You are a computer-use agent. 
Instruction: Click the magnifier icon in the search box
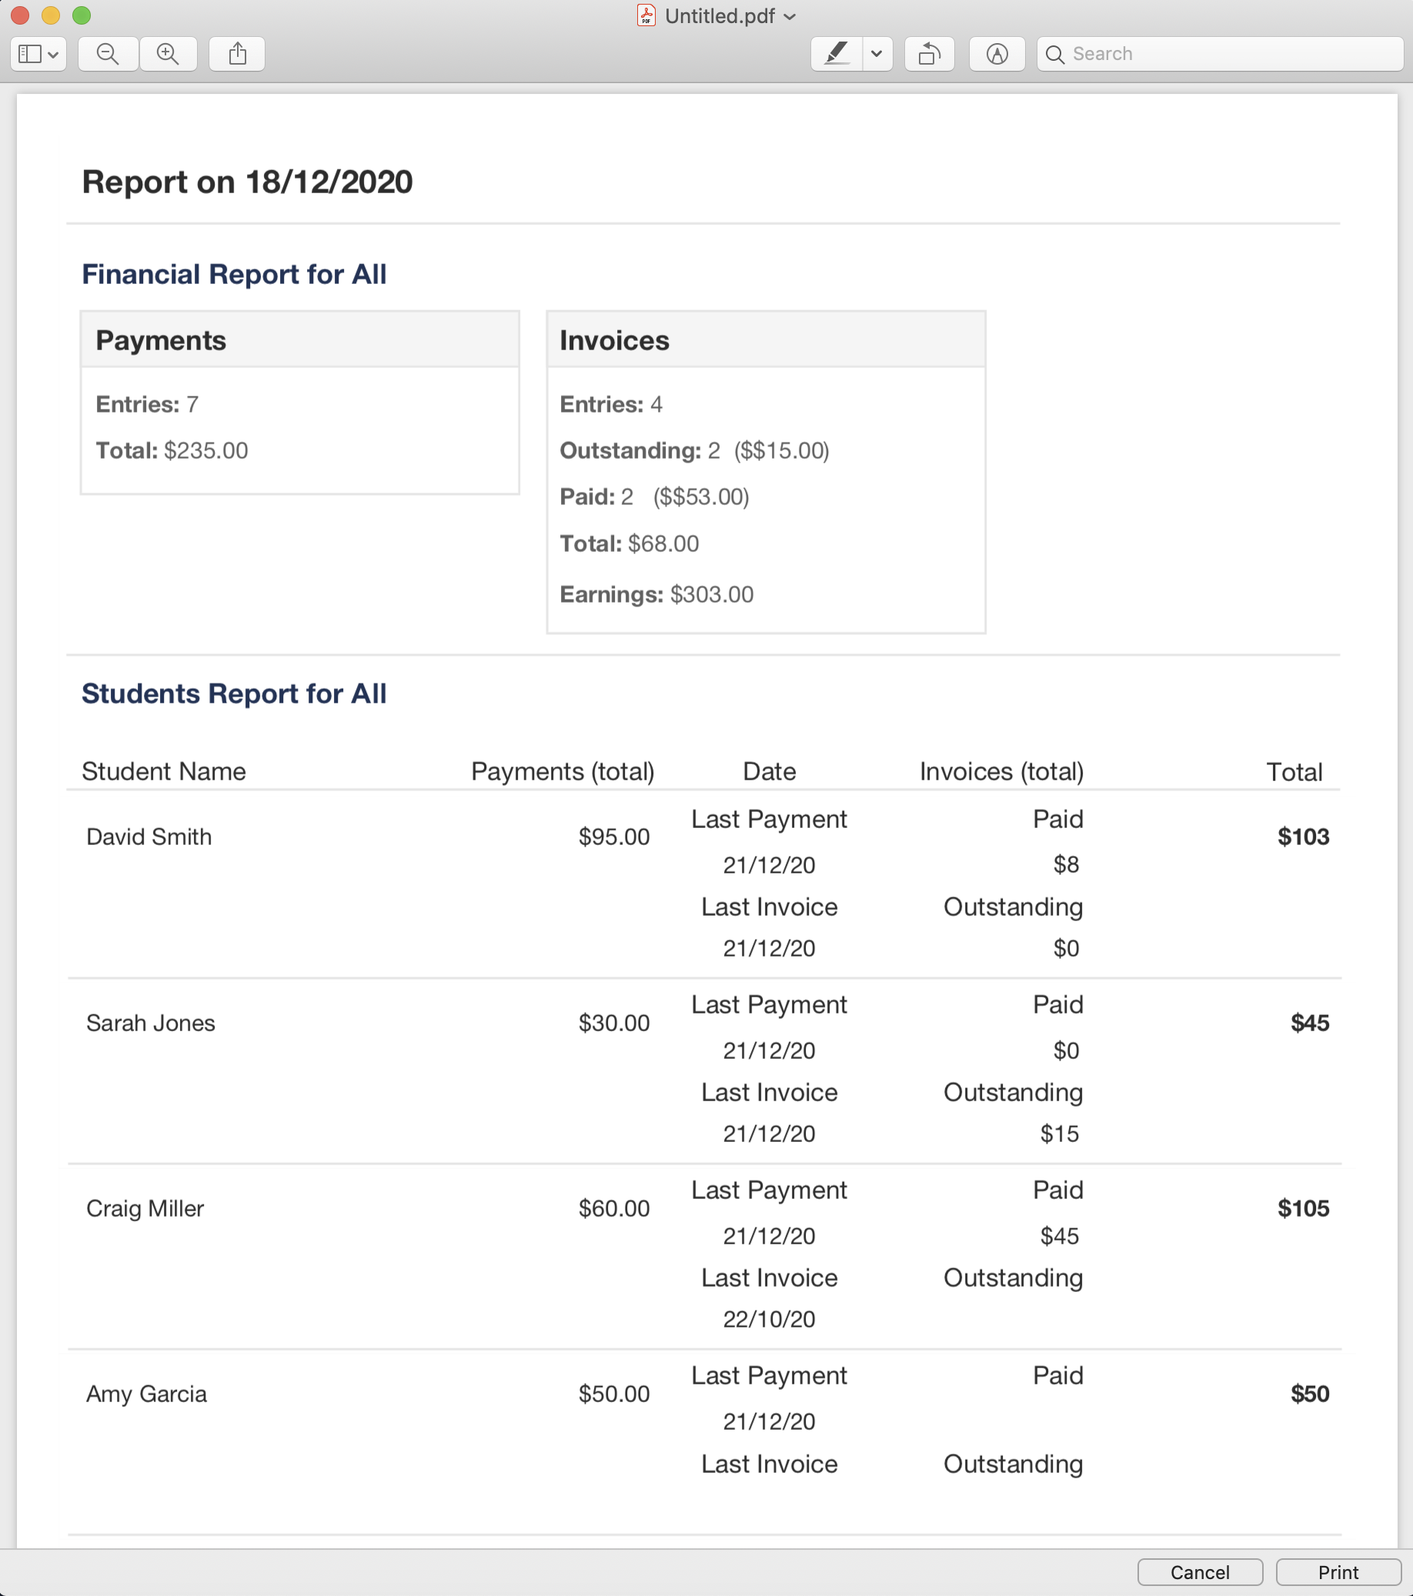1054,54
